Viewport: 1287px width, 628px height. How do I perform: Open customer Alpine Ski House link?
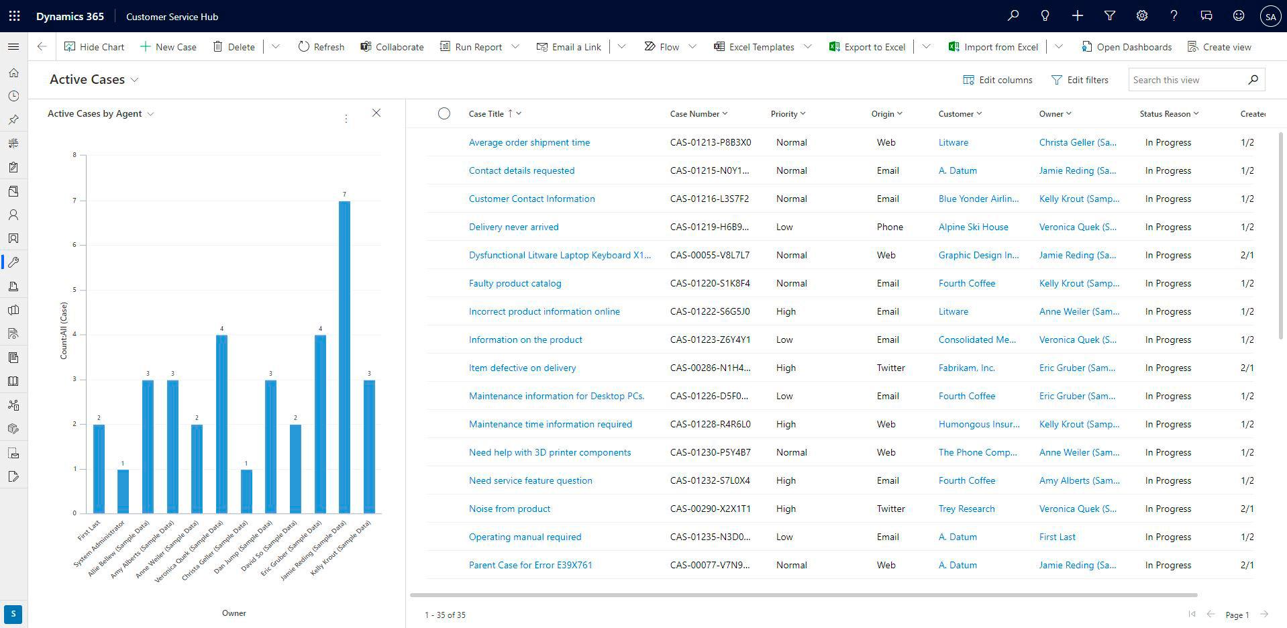[973, 227]
